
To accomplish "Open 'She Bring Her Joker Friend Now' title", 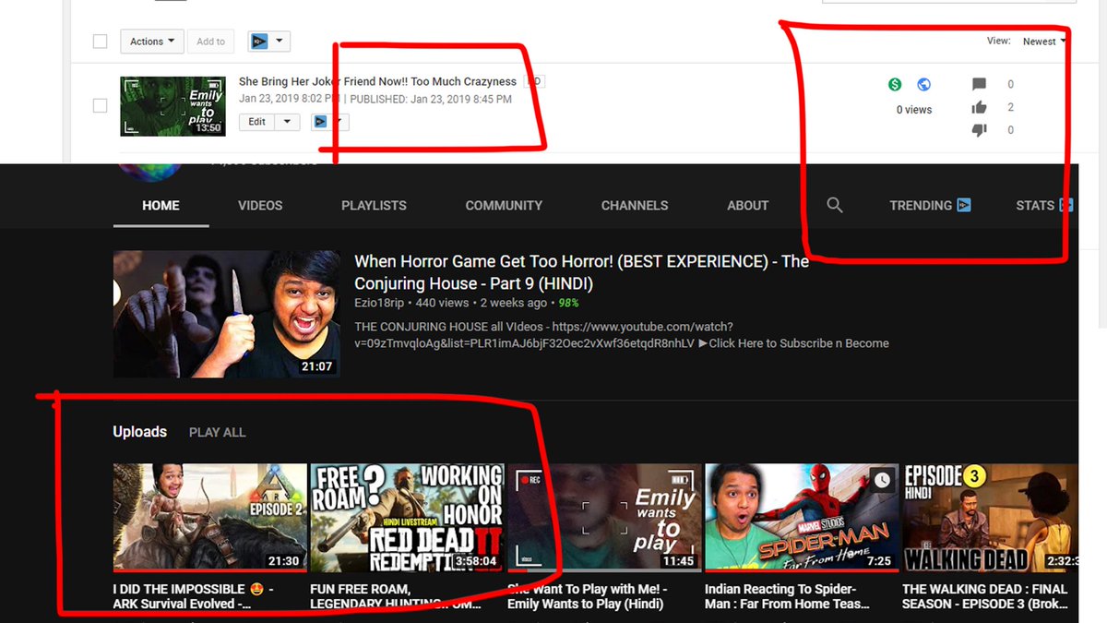I will pyautogui.click(x=377, y=81).
